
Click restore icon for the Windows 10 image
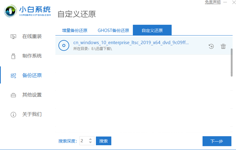coord(211,46)
